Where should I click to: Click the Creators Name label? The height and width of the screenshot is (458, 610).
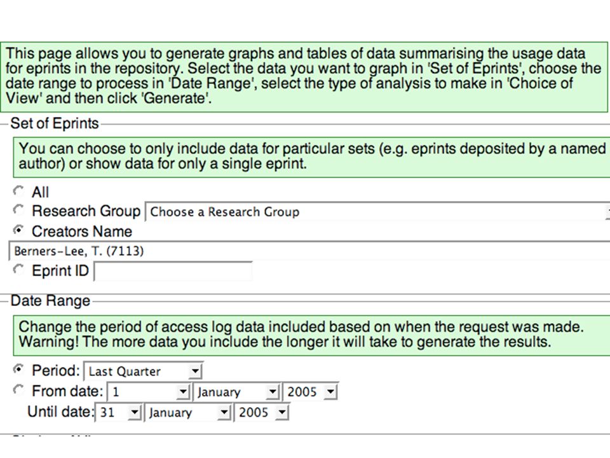pos(82,232)
